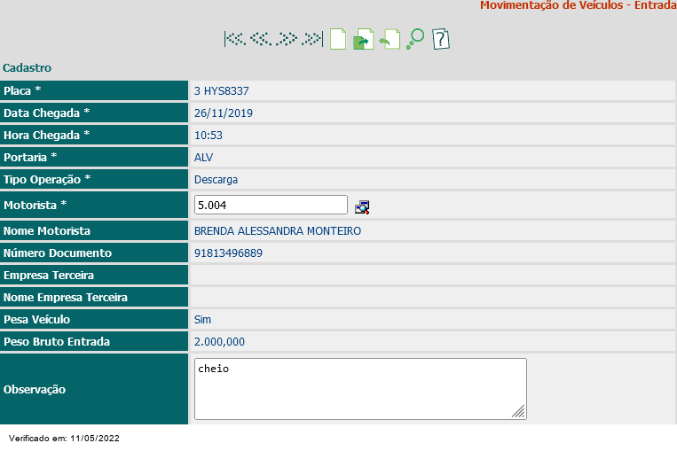This screenshot has width=677, height=451.
Task: Grab the Observação textarea resize handle
Action: pyautogui.click(x=519, y=412)
